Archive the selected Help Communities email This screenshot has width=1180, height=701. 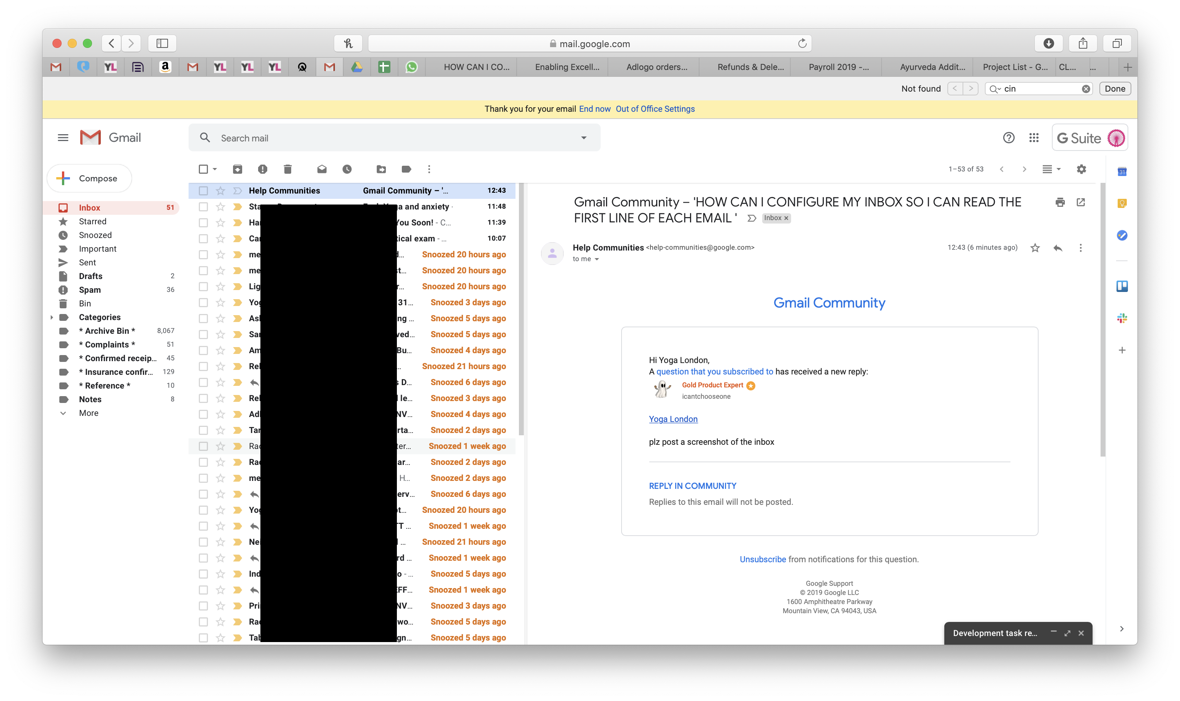click(x=238, y=169)
